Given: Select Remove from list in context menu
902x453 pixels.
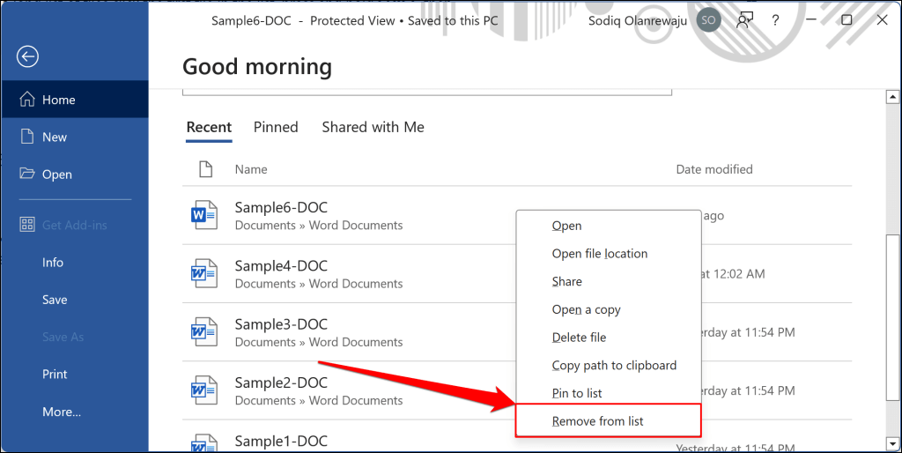Looking at the screenshot, I should click(x=598, y=421).
